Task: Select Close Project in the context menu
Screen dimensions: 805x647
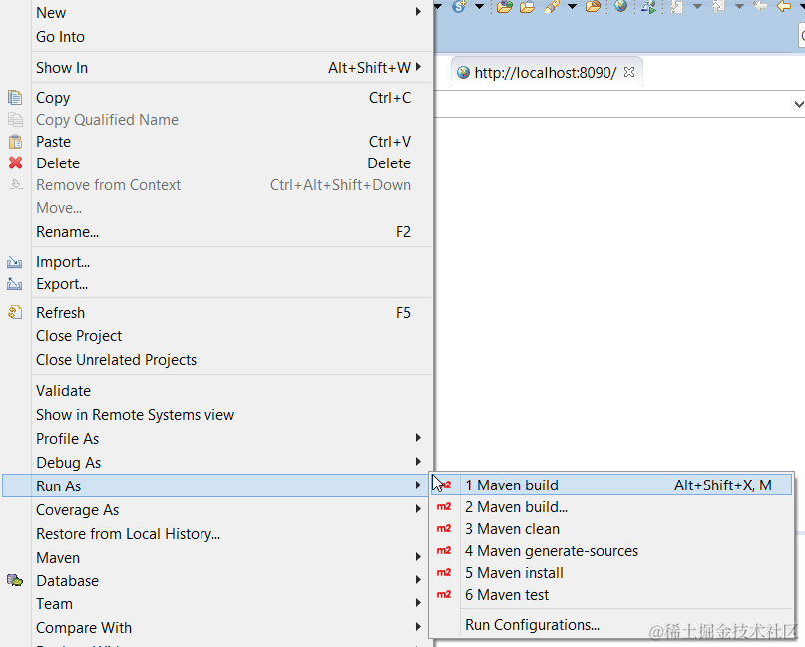Action: pyautogui.click(x=78, y=336)
